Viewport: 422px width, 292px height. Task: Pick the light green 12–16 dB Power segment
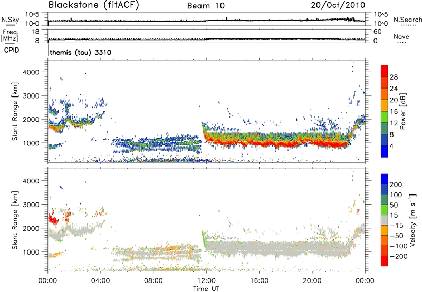pos(385,116)
